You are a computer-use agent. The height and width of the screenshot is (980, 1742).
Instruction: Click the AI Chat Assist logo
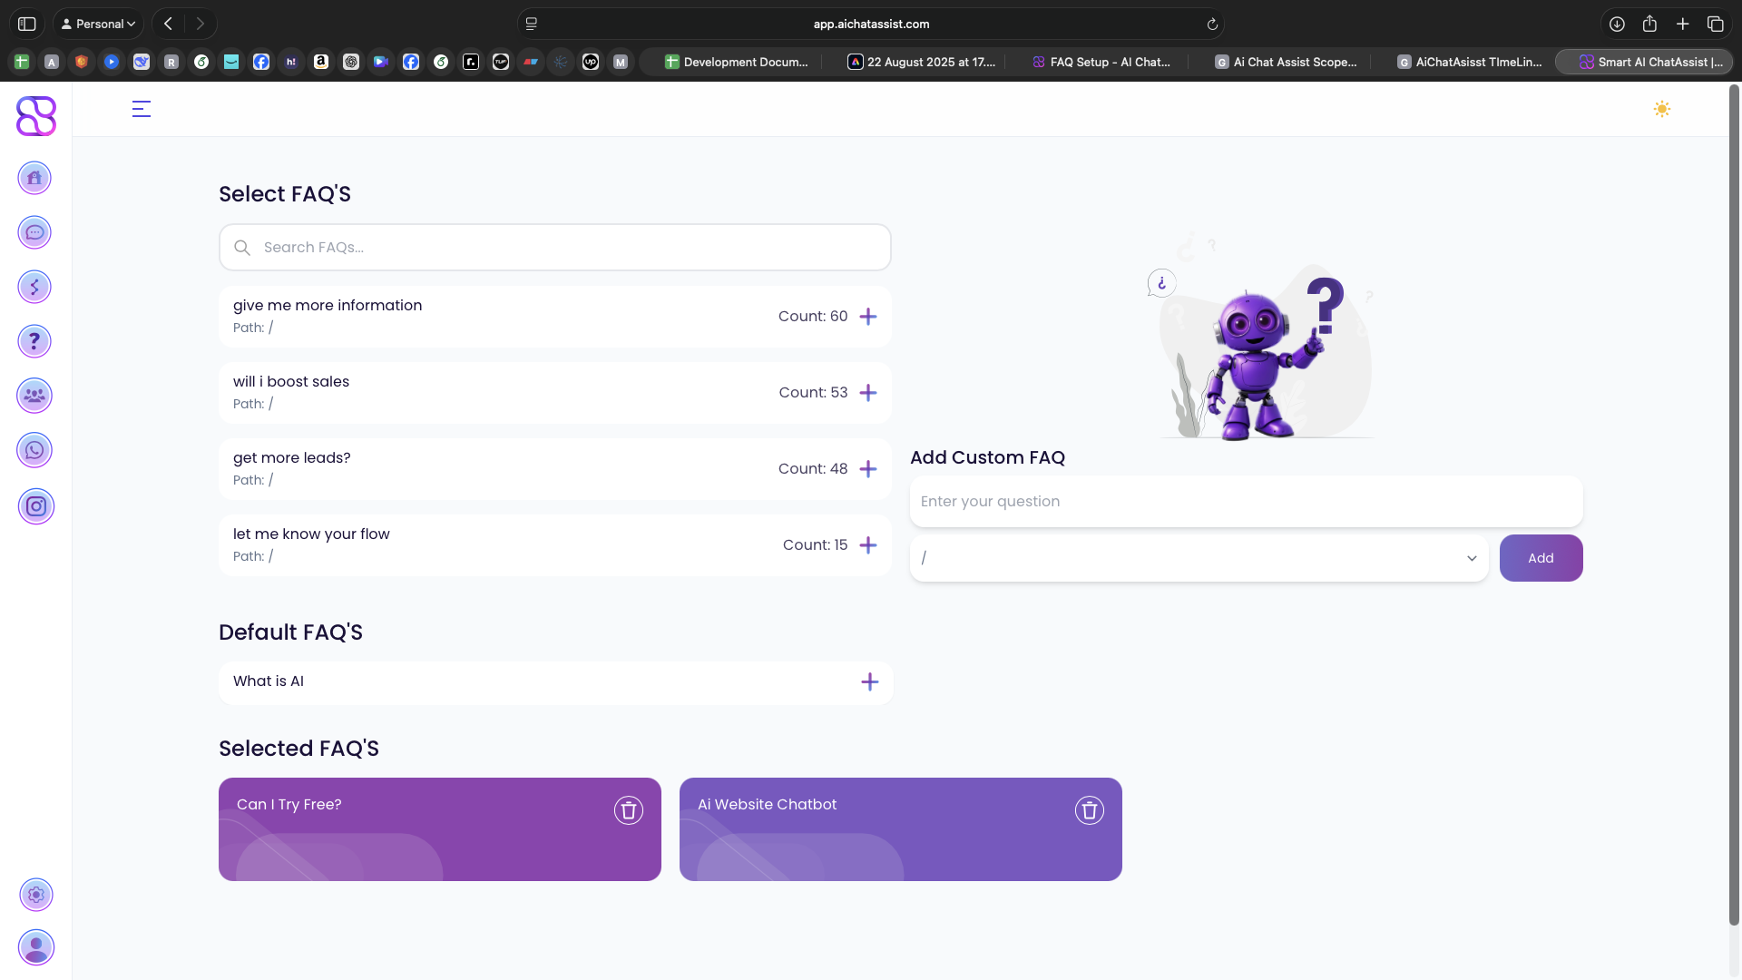click(35, 116)
